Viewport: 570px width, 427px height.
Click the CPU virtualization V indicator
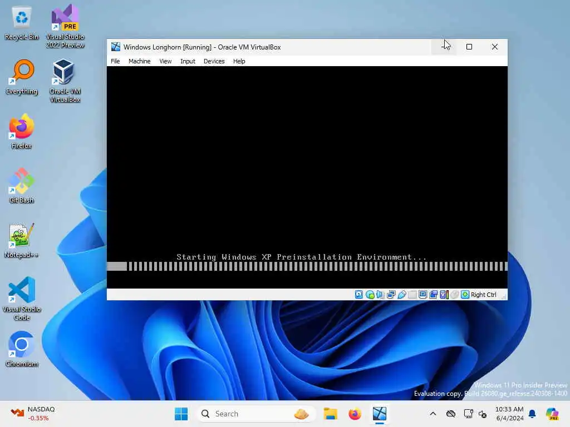[x=444, y=295]
